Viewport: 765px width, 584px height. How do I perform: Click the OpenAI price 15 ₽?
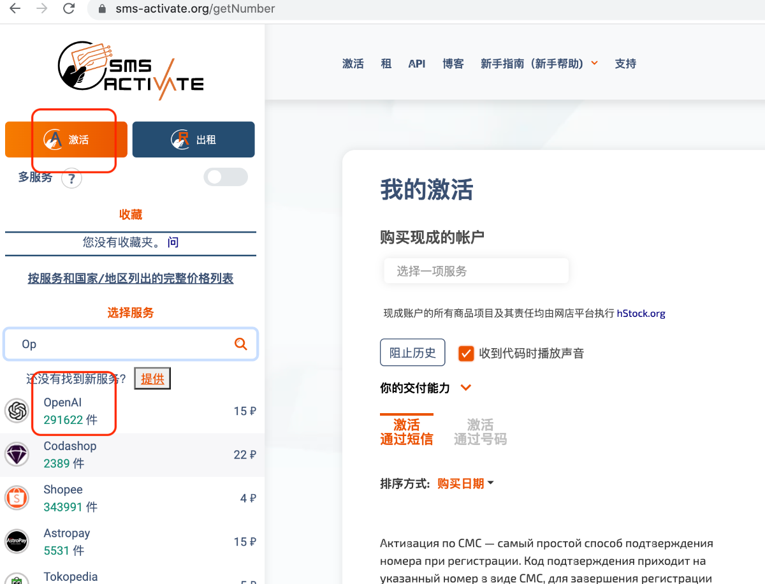tap(245, 411)
